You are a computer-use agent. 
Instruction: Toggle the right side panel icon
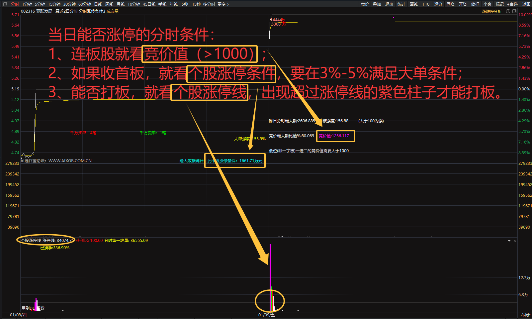coord(514,11)
